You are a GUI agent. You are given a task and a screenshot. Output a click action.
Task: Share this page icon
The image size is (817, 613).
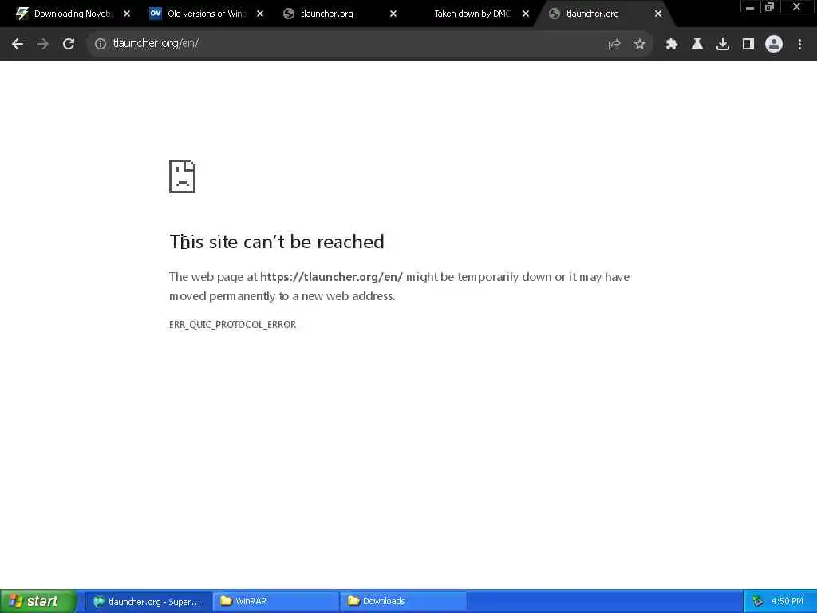tap(614, 45)
